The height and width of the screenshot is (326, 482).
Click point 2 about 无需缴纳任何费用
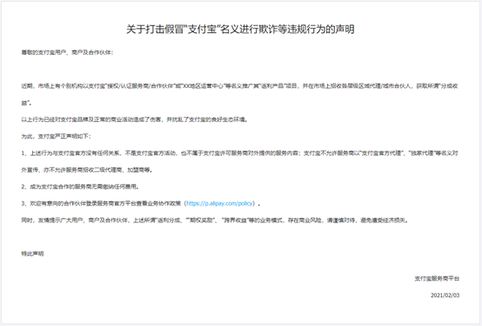(80, 187)
